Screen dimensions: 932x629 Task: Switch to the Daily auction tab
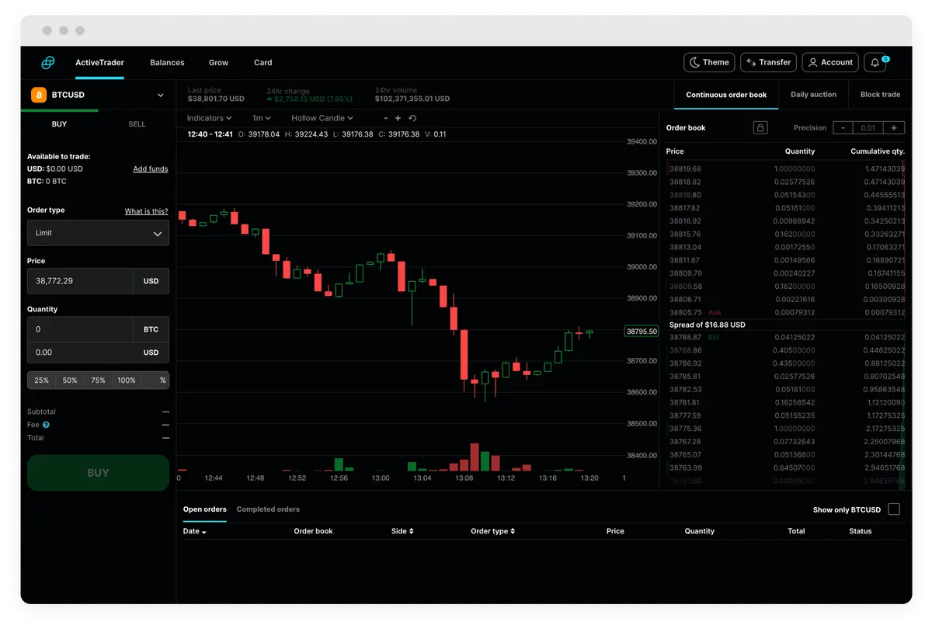coord(813,95)
